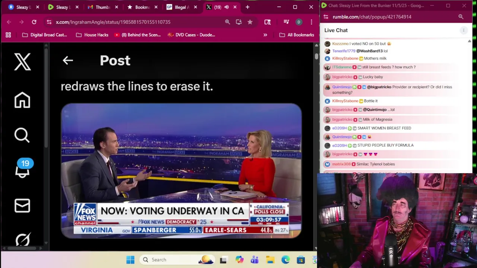Click username Tenerife1779 in Live Chat

[344, 51]
